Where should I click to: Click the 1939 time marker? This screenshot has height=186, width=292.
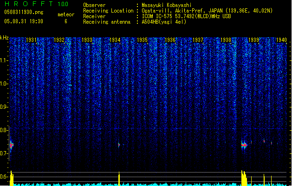253,40
